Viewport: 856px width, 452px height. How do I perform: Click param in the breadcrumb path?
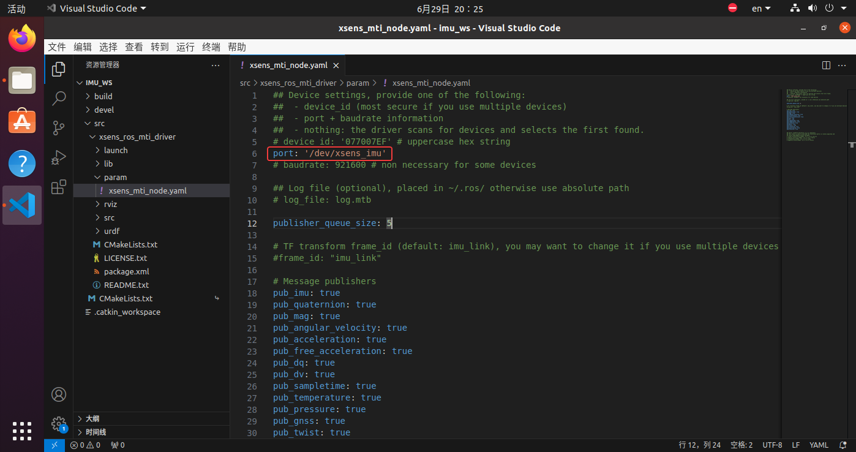pyautogui.click(x=358, y=83)
